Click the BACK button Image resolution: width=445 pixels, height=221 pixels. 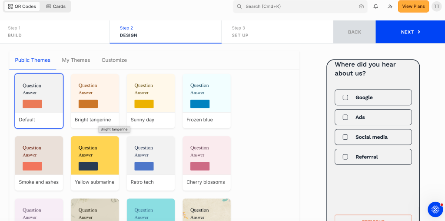pos(355,32)
